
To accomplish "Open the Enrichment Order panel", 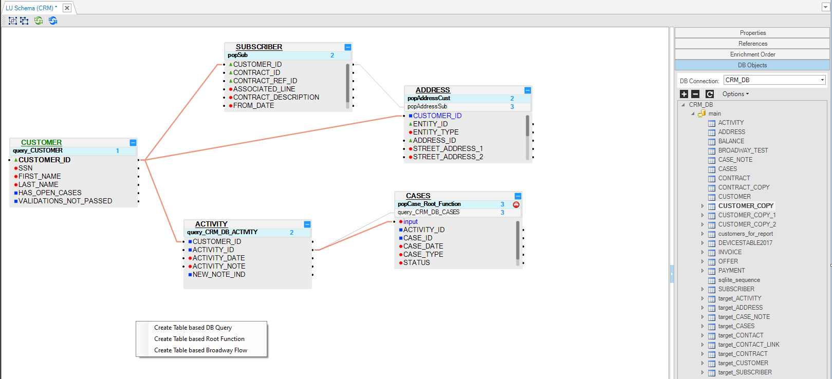I will point(752,54).
